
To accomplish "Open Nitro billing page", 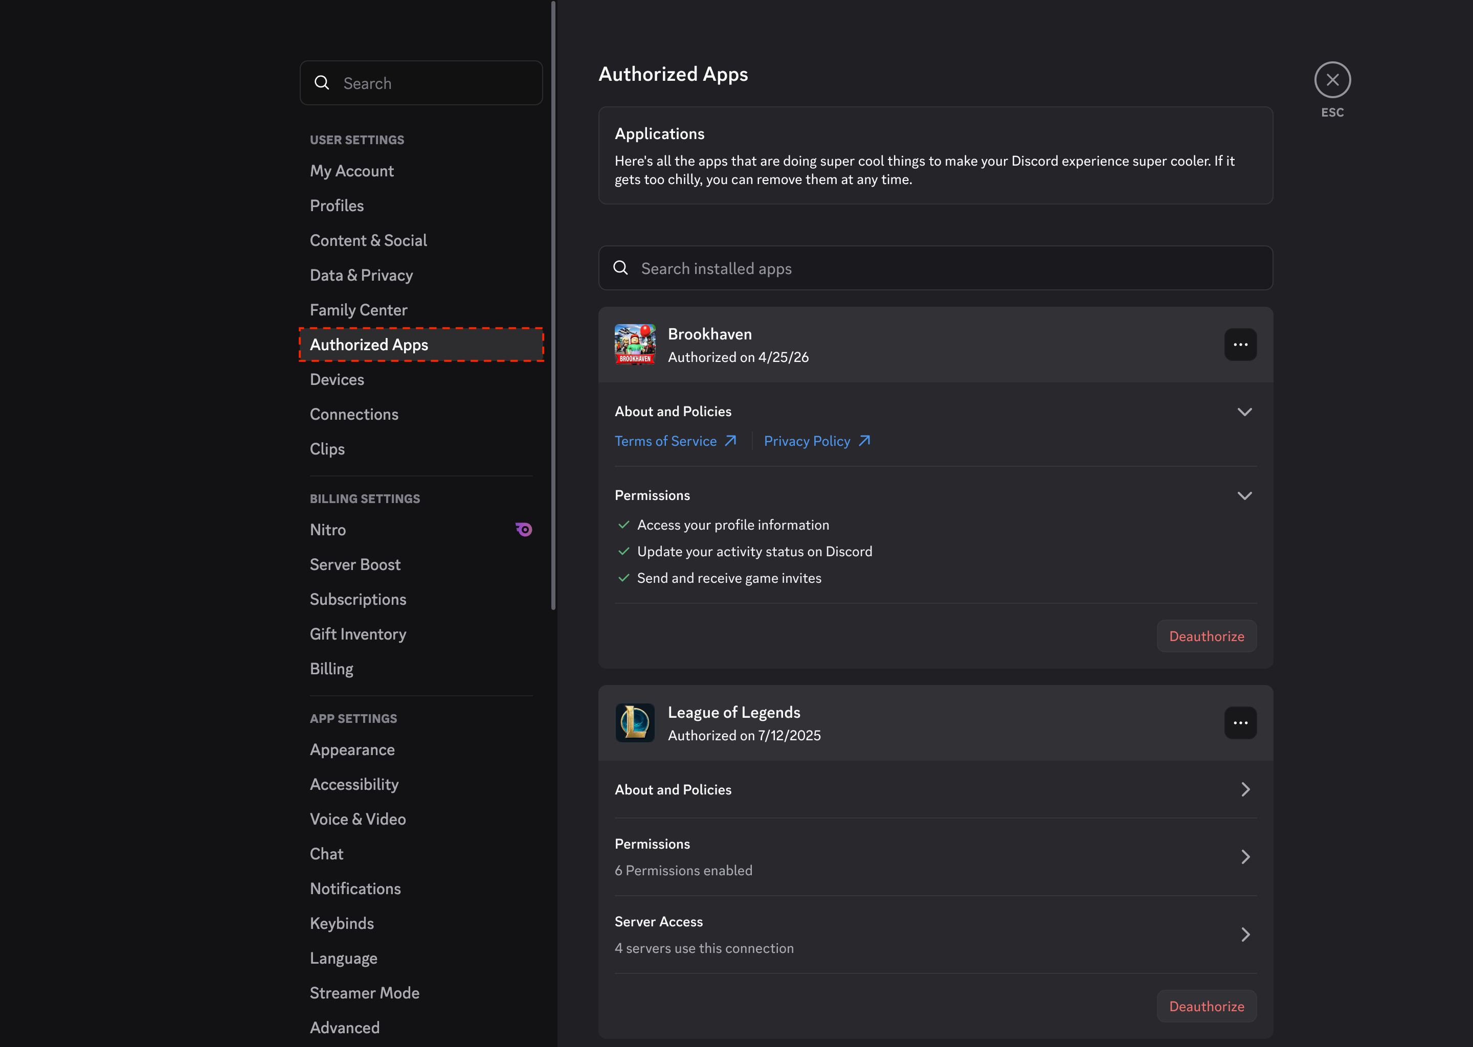I will click(421, 530).
